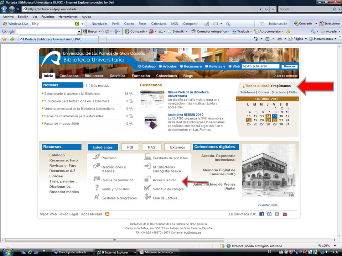Viewport: 342px width, 256px height.
Task: Click the Print icon in the command bar
Action: pyautogui.click(x=280, y=39)
